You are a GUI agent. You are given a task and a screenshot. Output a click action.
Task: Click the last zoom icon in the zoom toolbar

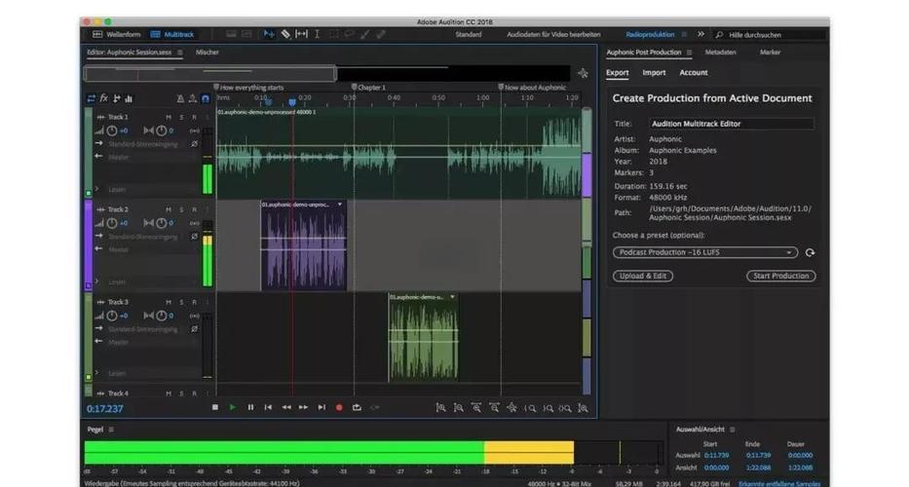(583, 408)
